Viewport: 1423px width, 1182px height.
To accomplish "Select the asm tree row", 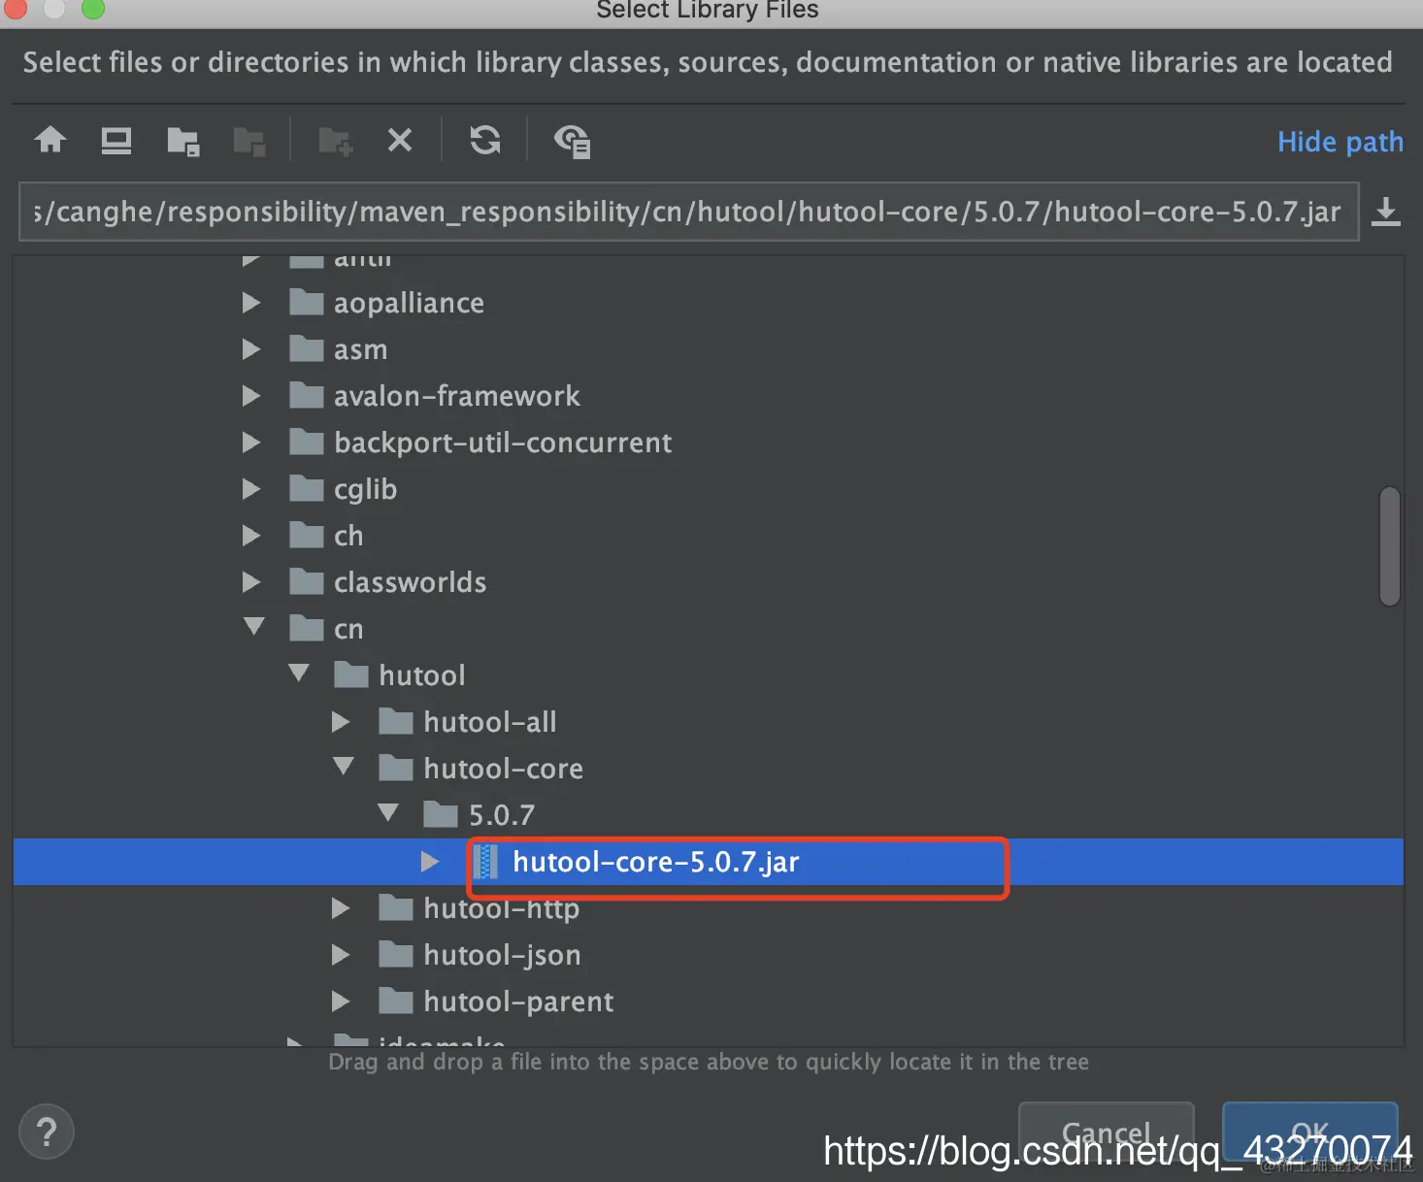I will [709, 349].
